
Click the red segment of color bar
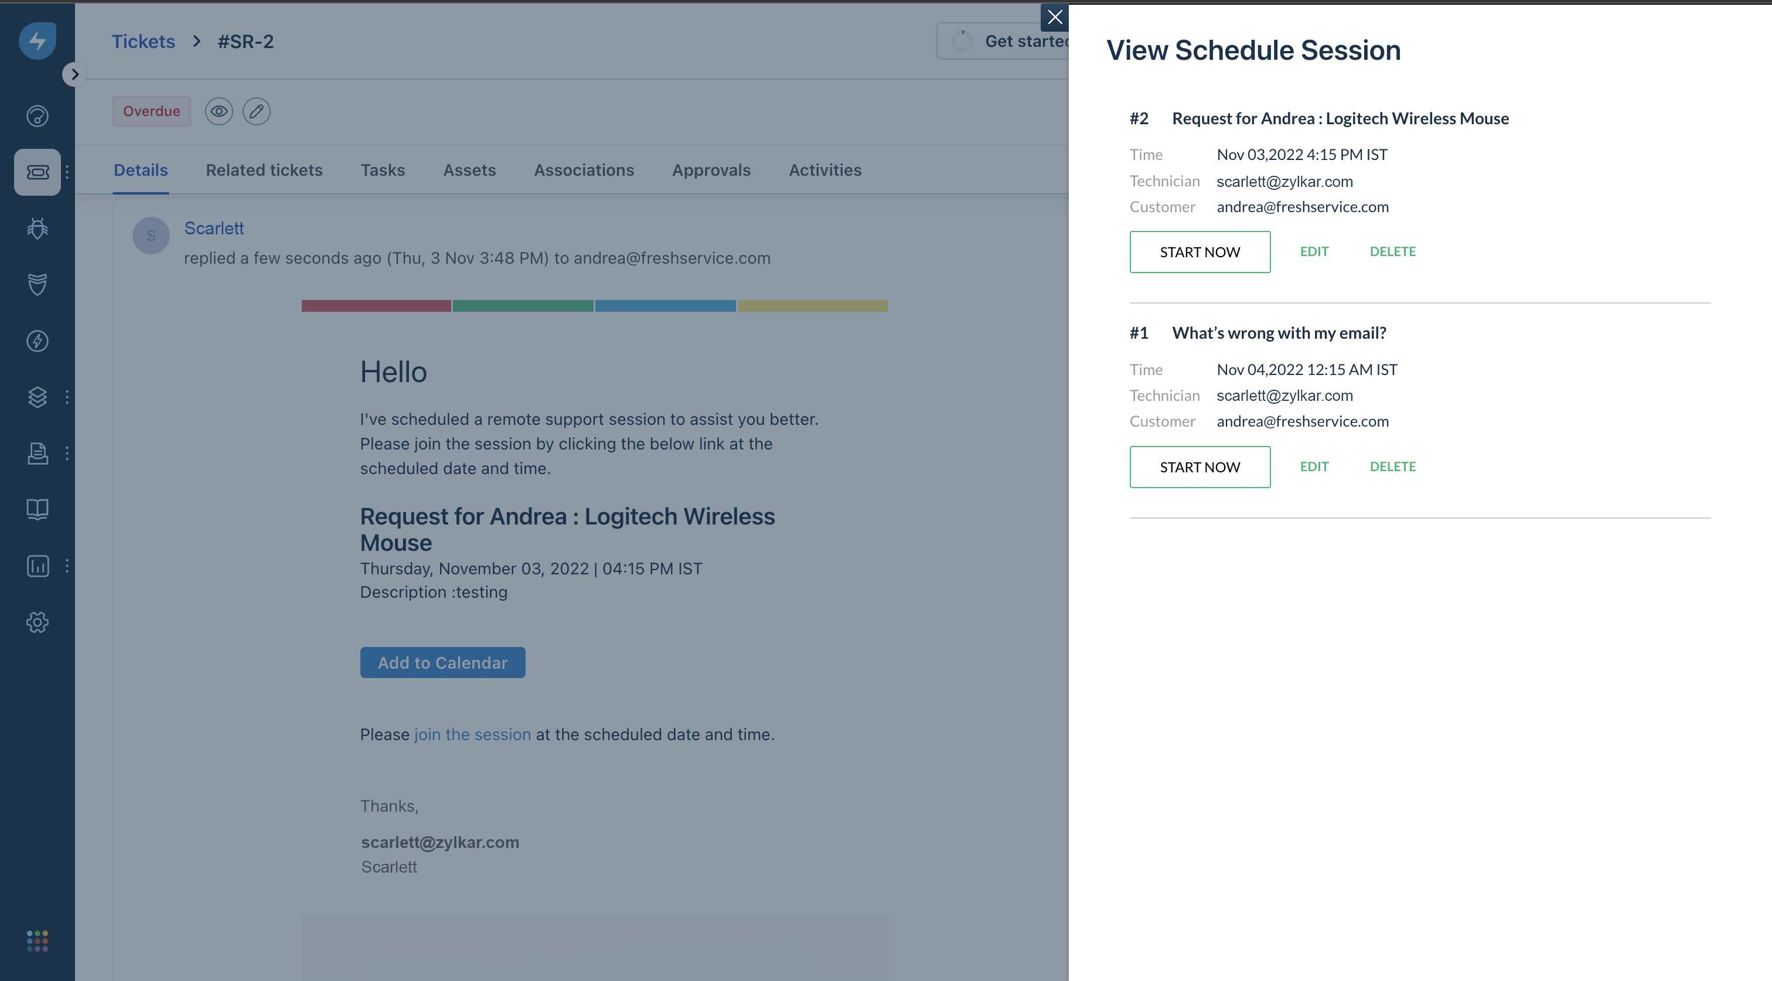coord(376,306)
